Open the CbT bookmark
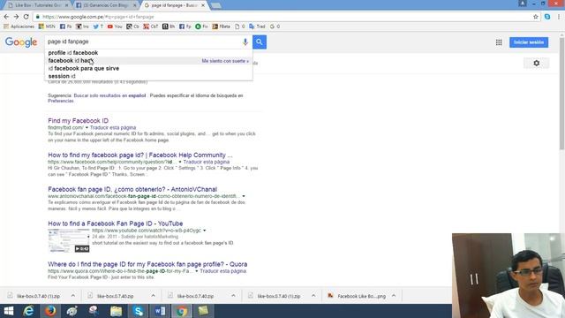Image resolution: width=565 pixels, height=318 pixels. pyautogui.click(x=151, y=26)
